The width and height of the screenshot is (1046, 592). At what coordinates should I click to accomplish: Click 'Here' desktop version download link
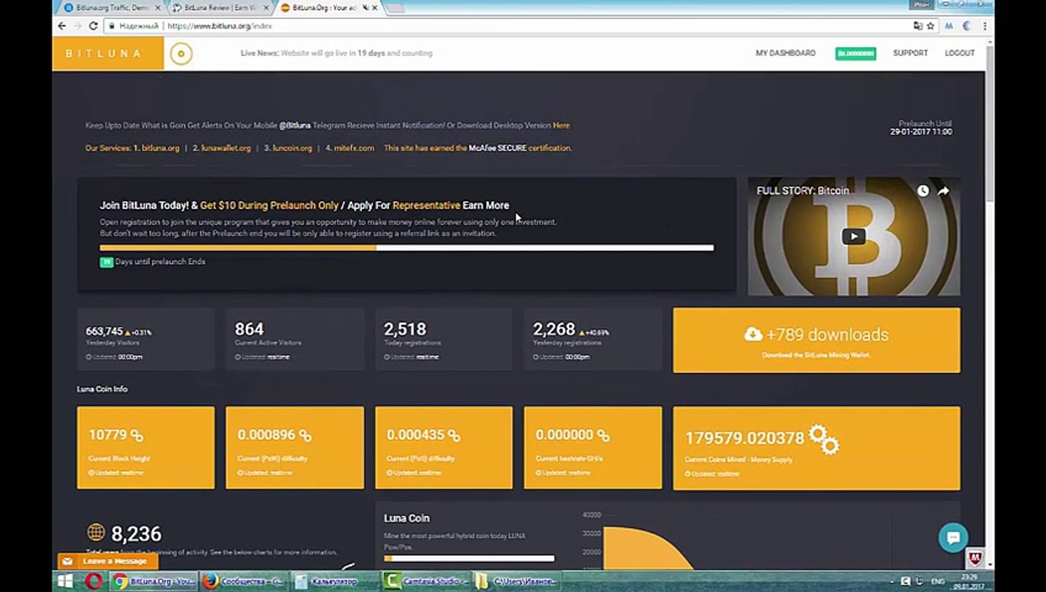click(x=561, y=125)
